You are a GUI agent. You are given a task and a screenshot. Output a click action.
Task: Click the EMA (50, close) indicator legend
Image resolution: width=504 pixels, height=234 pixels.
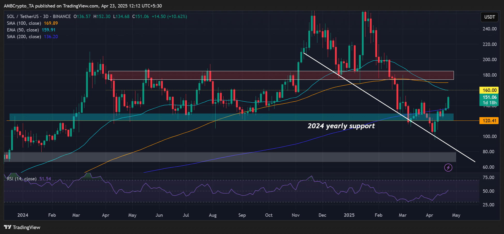(x=23, y=30)
